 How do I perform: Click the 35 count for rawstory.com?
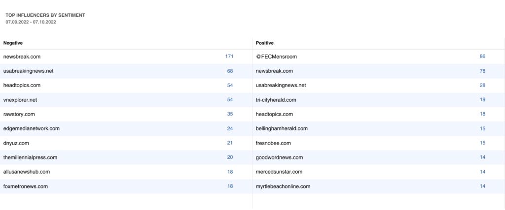click(230, 114)
